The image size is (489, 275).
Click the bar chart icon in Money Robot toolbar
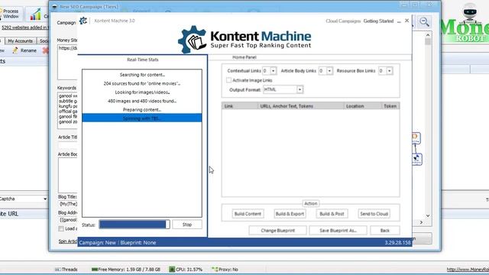click(x=35, y=15)
